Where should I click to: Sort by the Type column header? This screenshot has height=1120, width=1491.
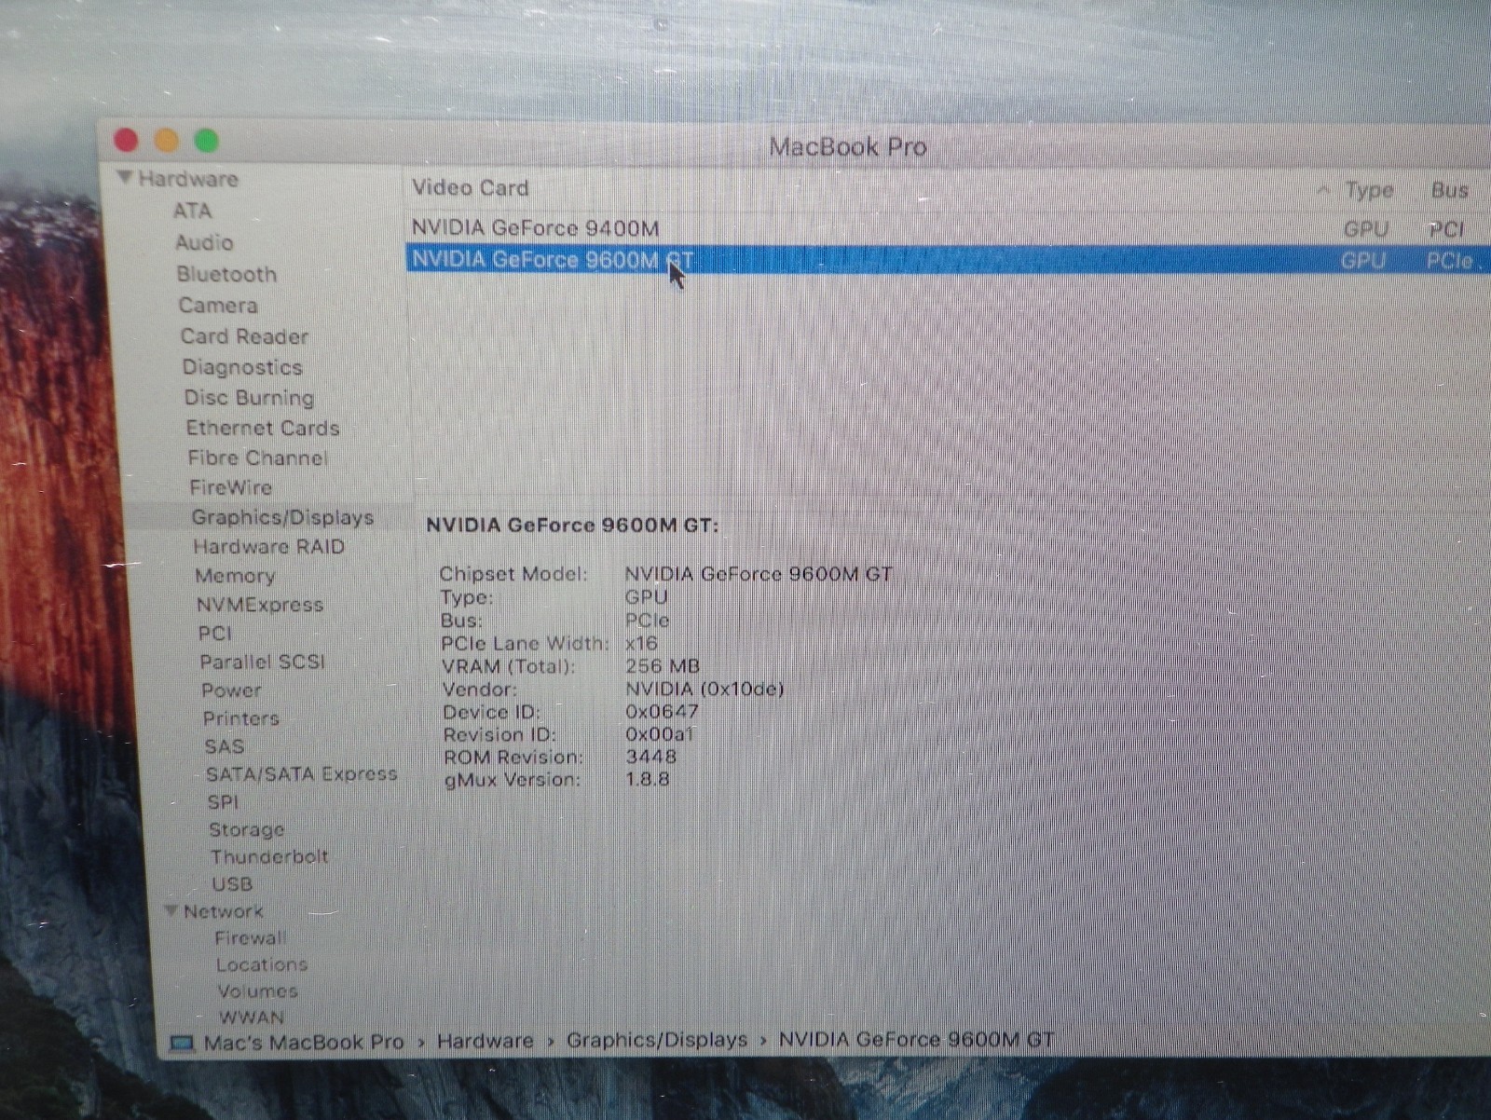point(1369,190)
